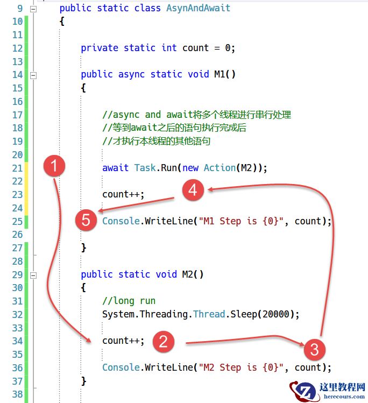Click the M2() method name on line 29
The image size is (368, 403).
(193, 274)
